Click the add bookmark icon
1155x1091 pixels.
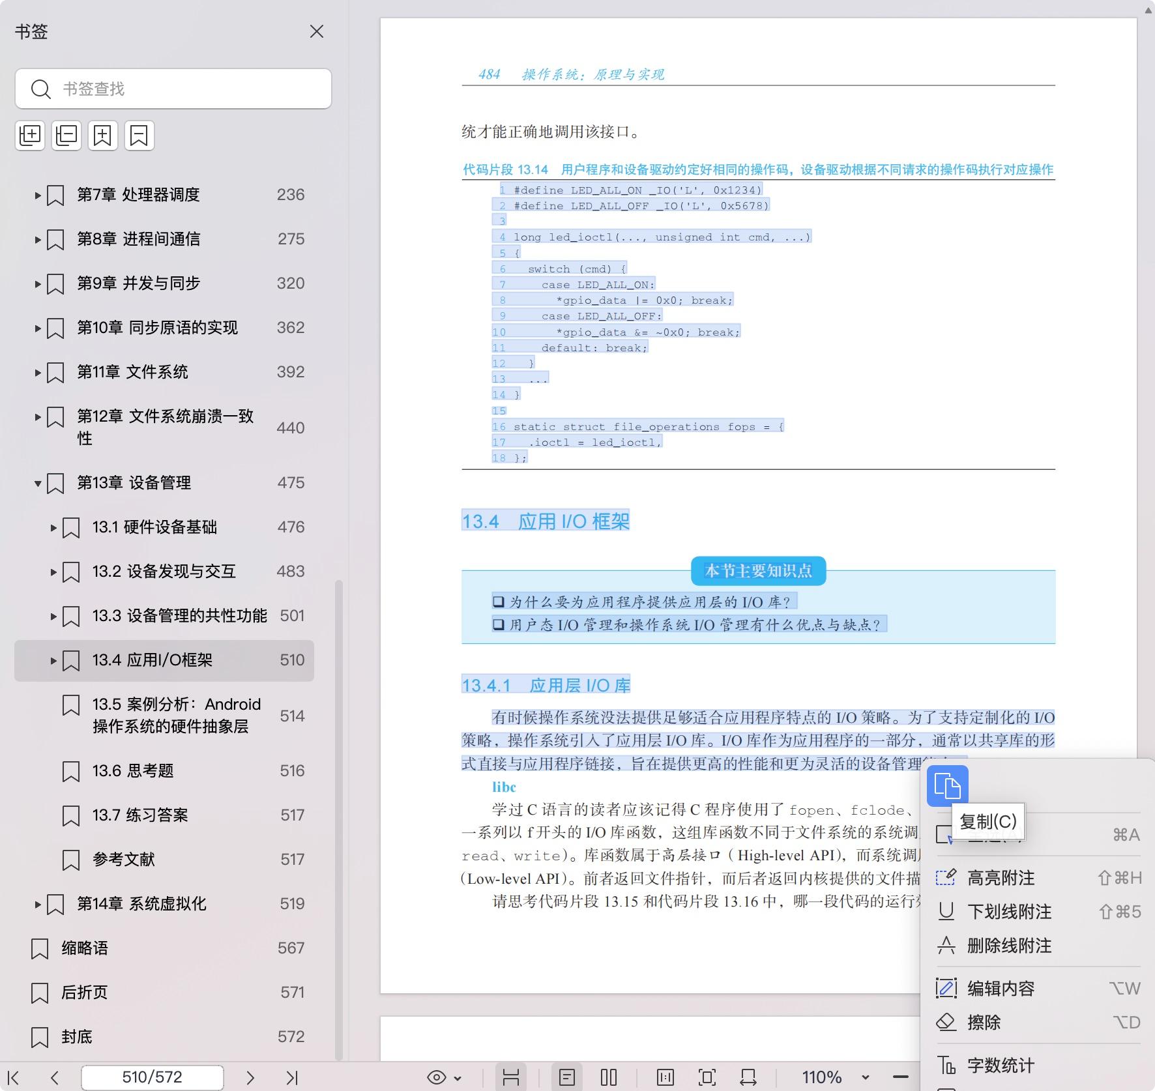pos(103,136)
